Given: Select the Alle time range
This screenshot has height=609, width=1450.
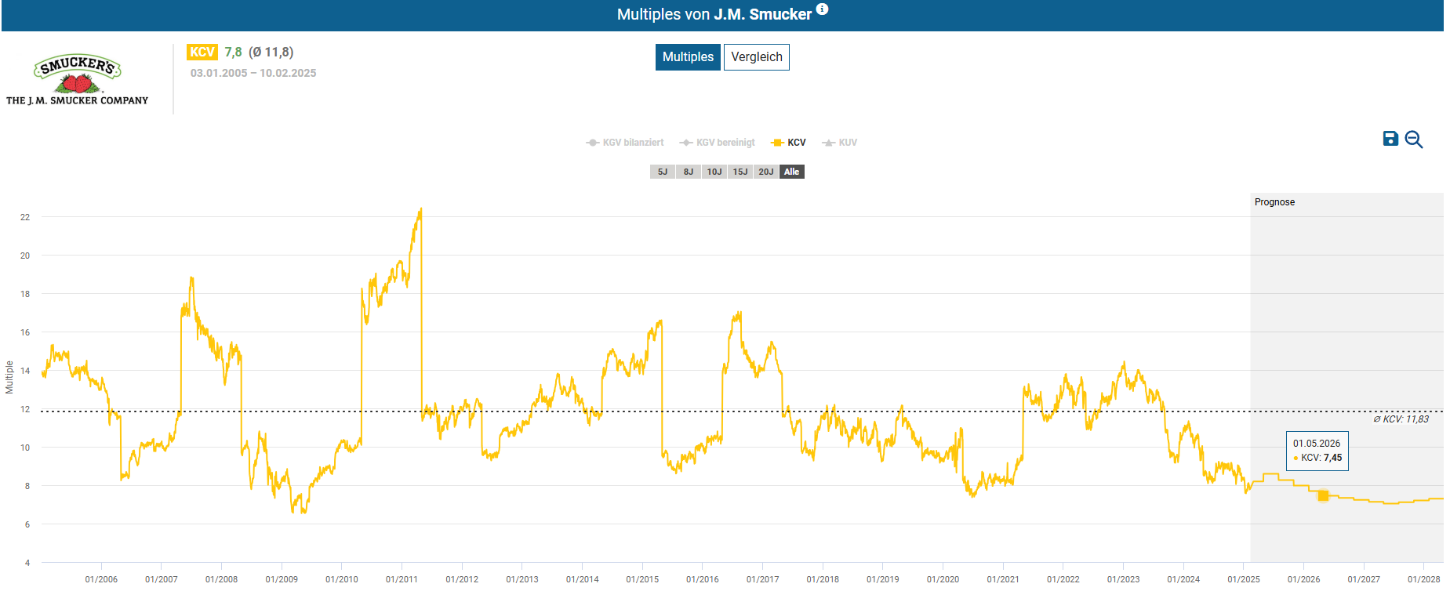Looking at the screenshot, I should pos(792,172).
